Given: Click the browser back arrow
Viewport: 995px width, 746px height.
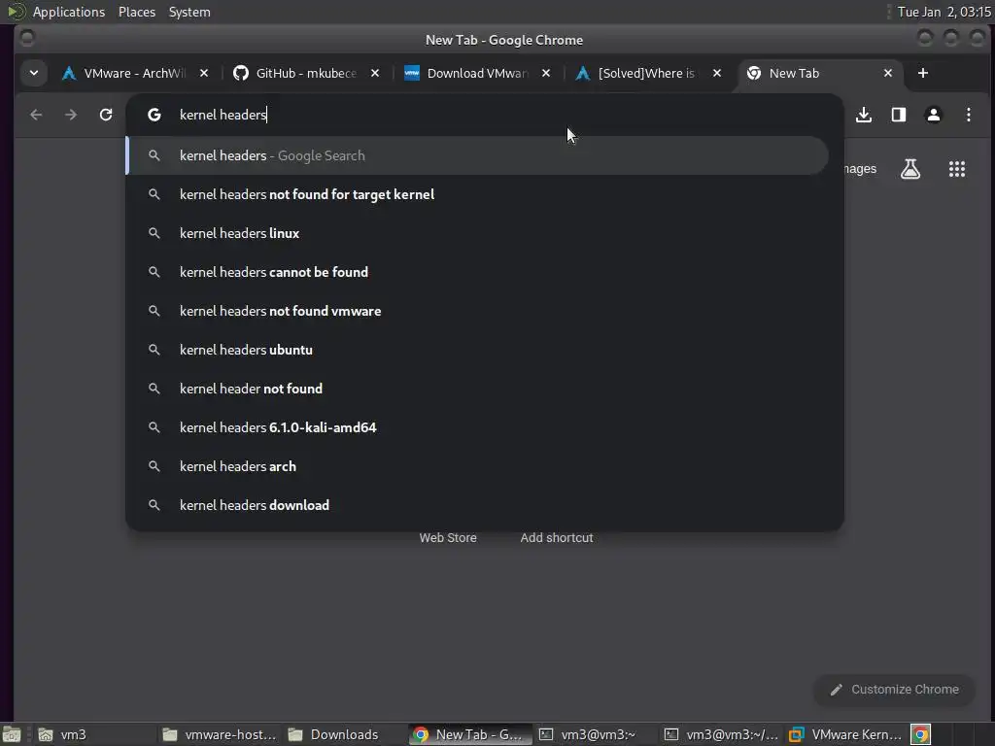Looking at the screenshot, I should pyautogui.click(x=36, y=115).
